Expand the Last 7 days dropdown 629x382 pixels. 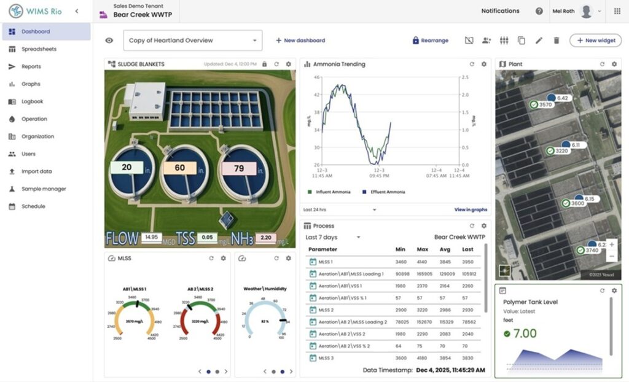(x=332, y=237)
